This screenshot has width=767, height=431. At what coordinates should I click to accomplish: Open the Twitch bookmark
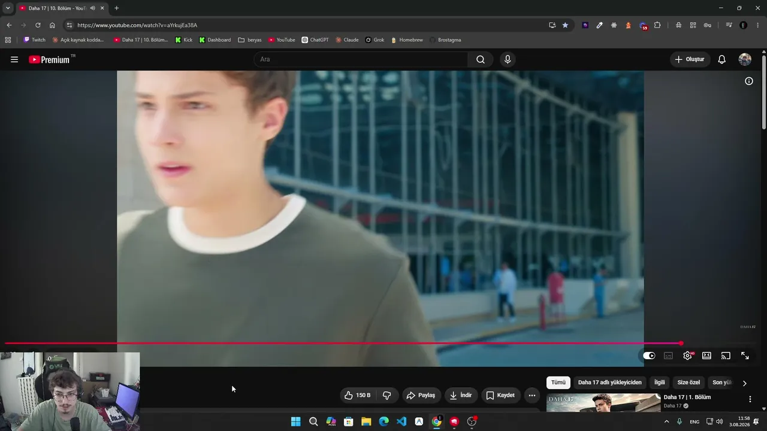(34, 40)
